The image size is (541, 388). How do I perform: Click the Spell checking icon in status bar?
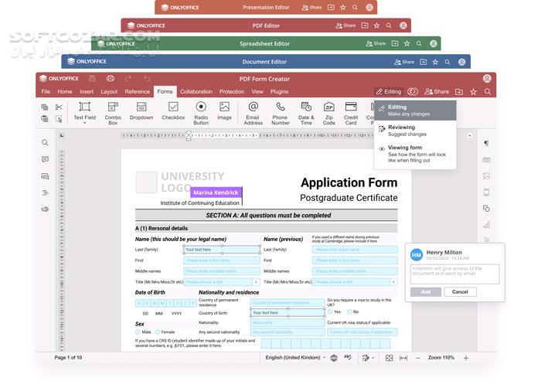(x=348, y=358)
